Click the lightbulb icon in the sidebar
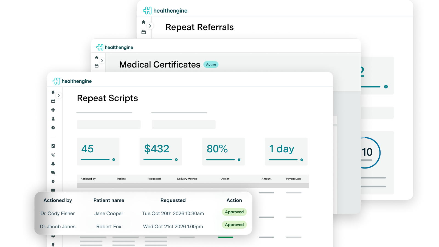 [53, 245]
